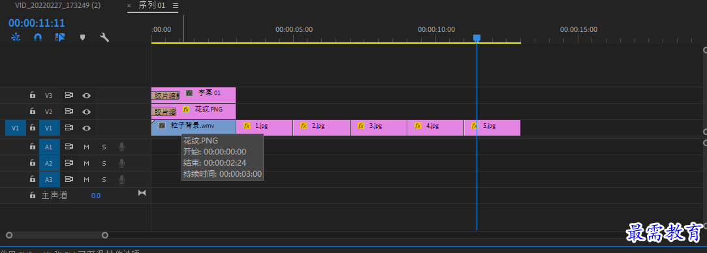Select the 5.jpg clip

(492, 128)
